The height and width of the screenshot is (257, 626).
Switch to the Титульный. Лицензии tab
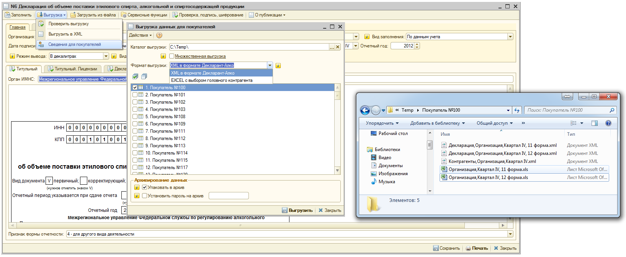tap(73, 69)
